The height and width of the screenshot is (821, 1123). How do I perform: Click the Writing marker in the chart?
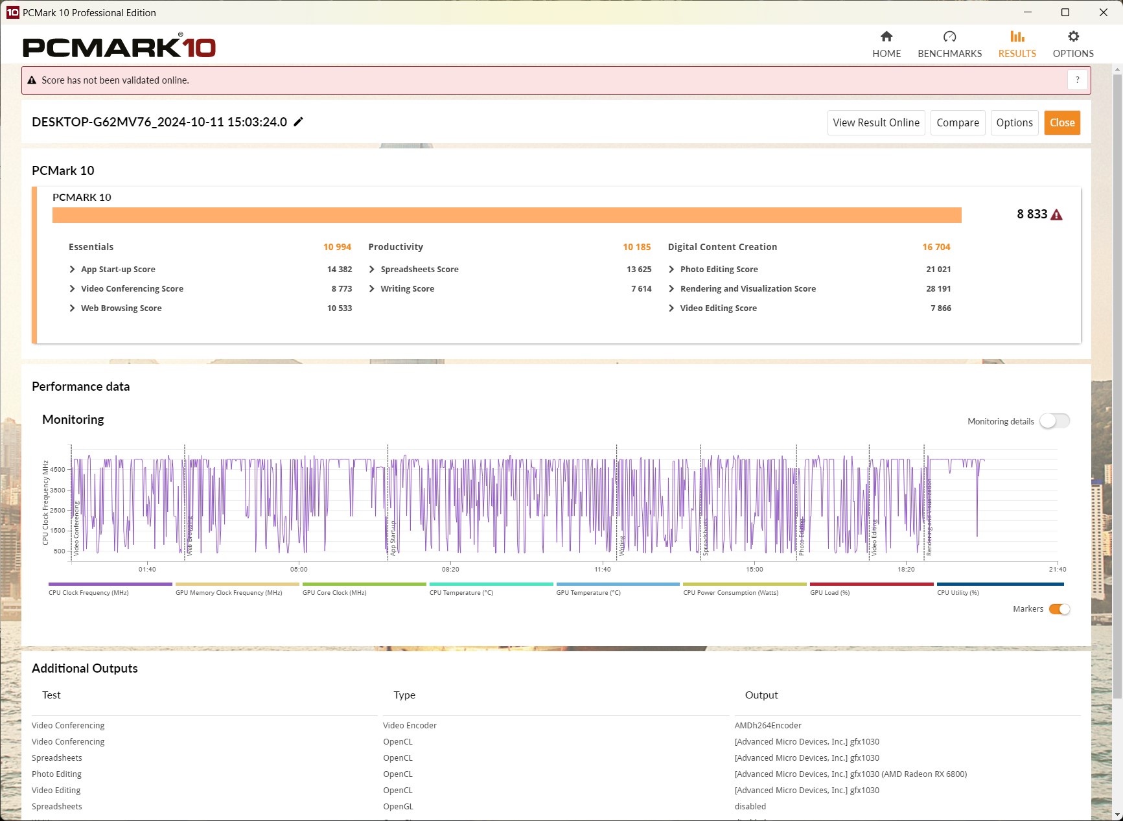pyautogui.click(x=621, y=545)
